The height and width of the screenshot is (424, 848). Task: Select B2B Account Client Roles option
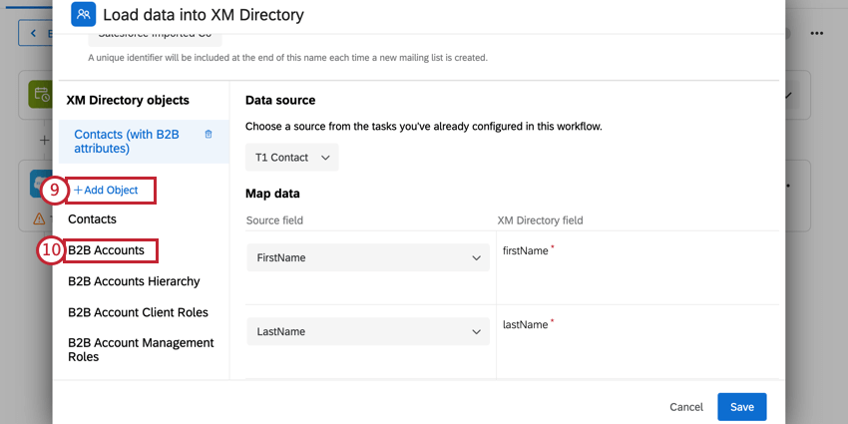pos(138,312)
